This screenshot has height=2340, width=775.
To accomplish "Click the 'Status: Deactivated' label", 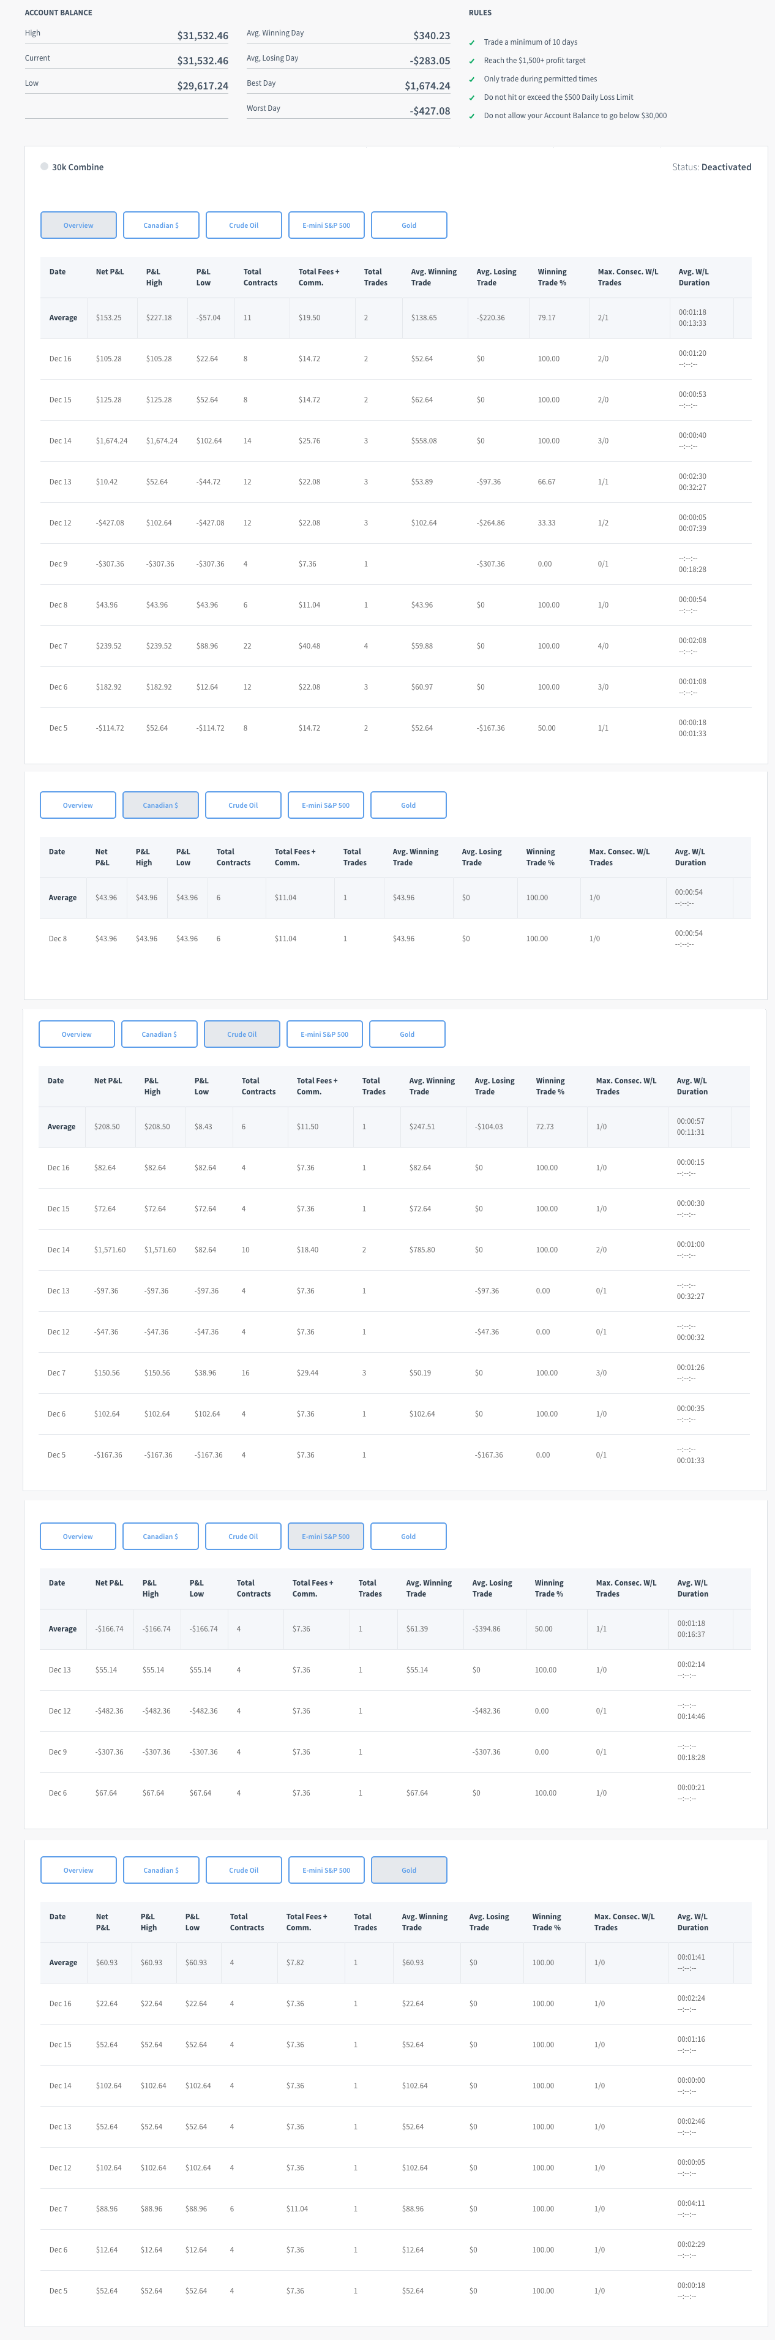I will (711, 167).
